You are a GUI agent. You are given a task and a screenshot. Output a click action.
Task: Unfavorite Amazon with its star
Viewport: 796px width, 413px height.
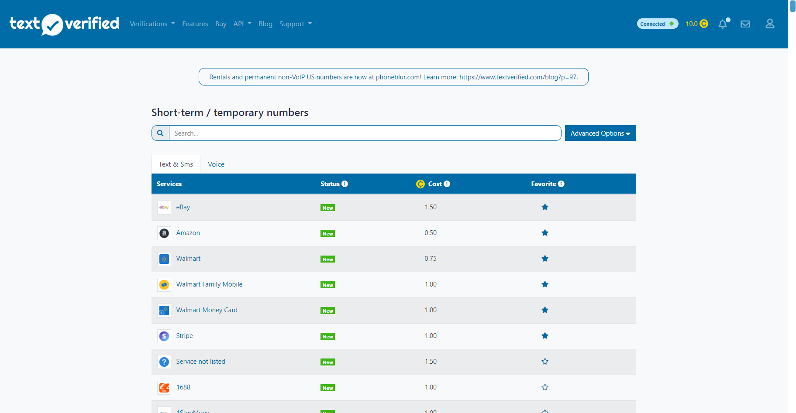545,233
